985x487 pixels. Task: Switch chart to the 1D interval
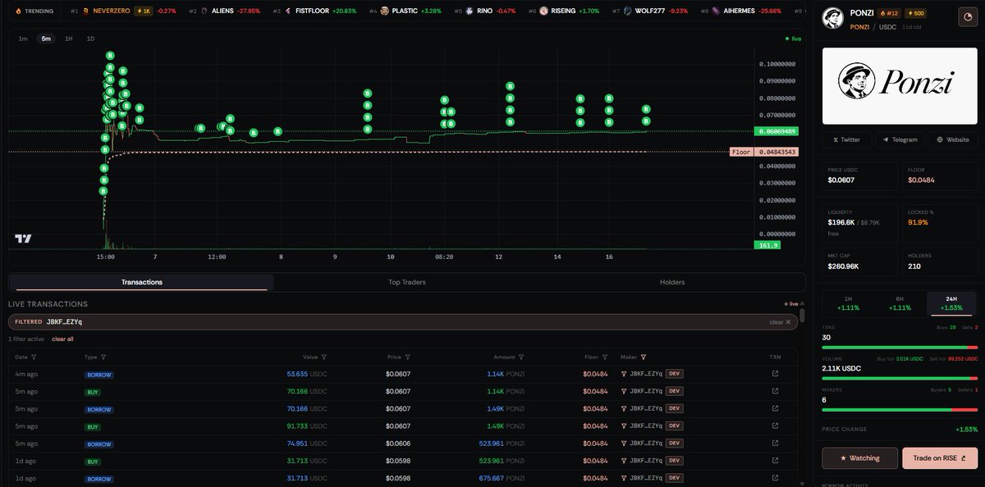point(90,39)
